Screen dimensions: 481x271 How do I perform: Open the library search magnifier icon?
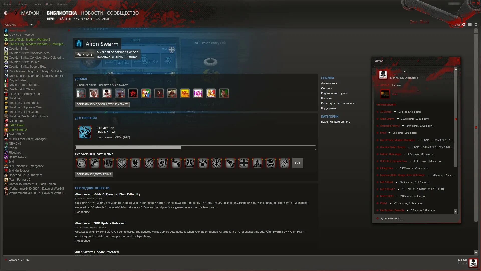point(464,25)
